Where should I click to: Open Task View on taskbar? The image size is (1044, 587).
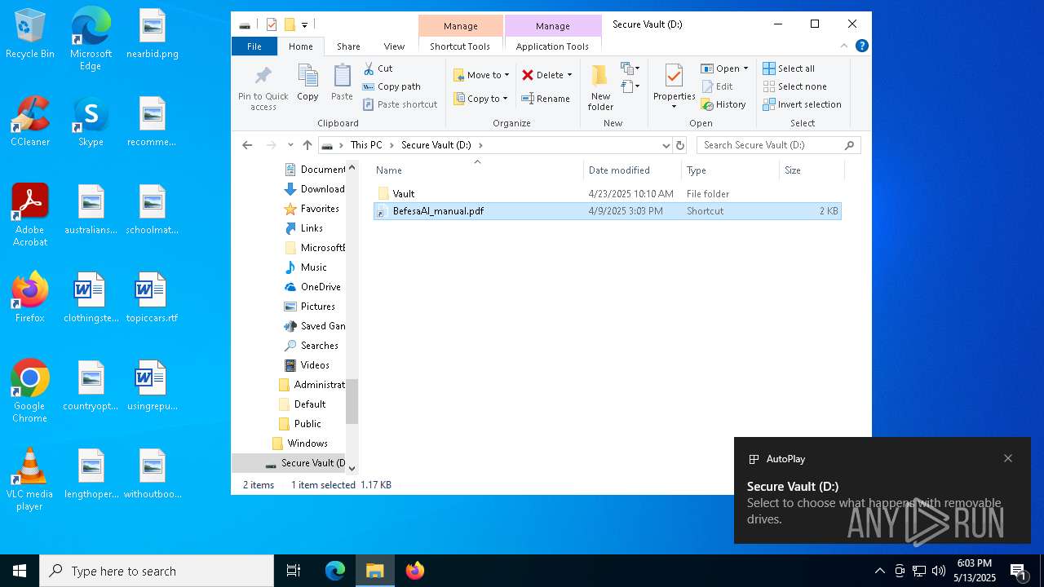(x=294, y=571)
